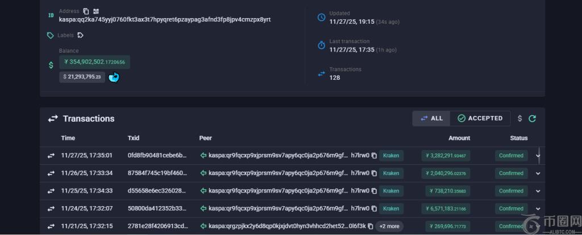This screenshot has height=235, width=582.
Task: Toggle dollar currency display in Transactions header
Action: click(519, 118)
